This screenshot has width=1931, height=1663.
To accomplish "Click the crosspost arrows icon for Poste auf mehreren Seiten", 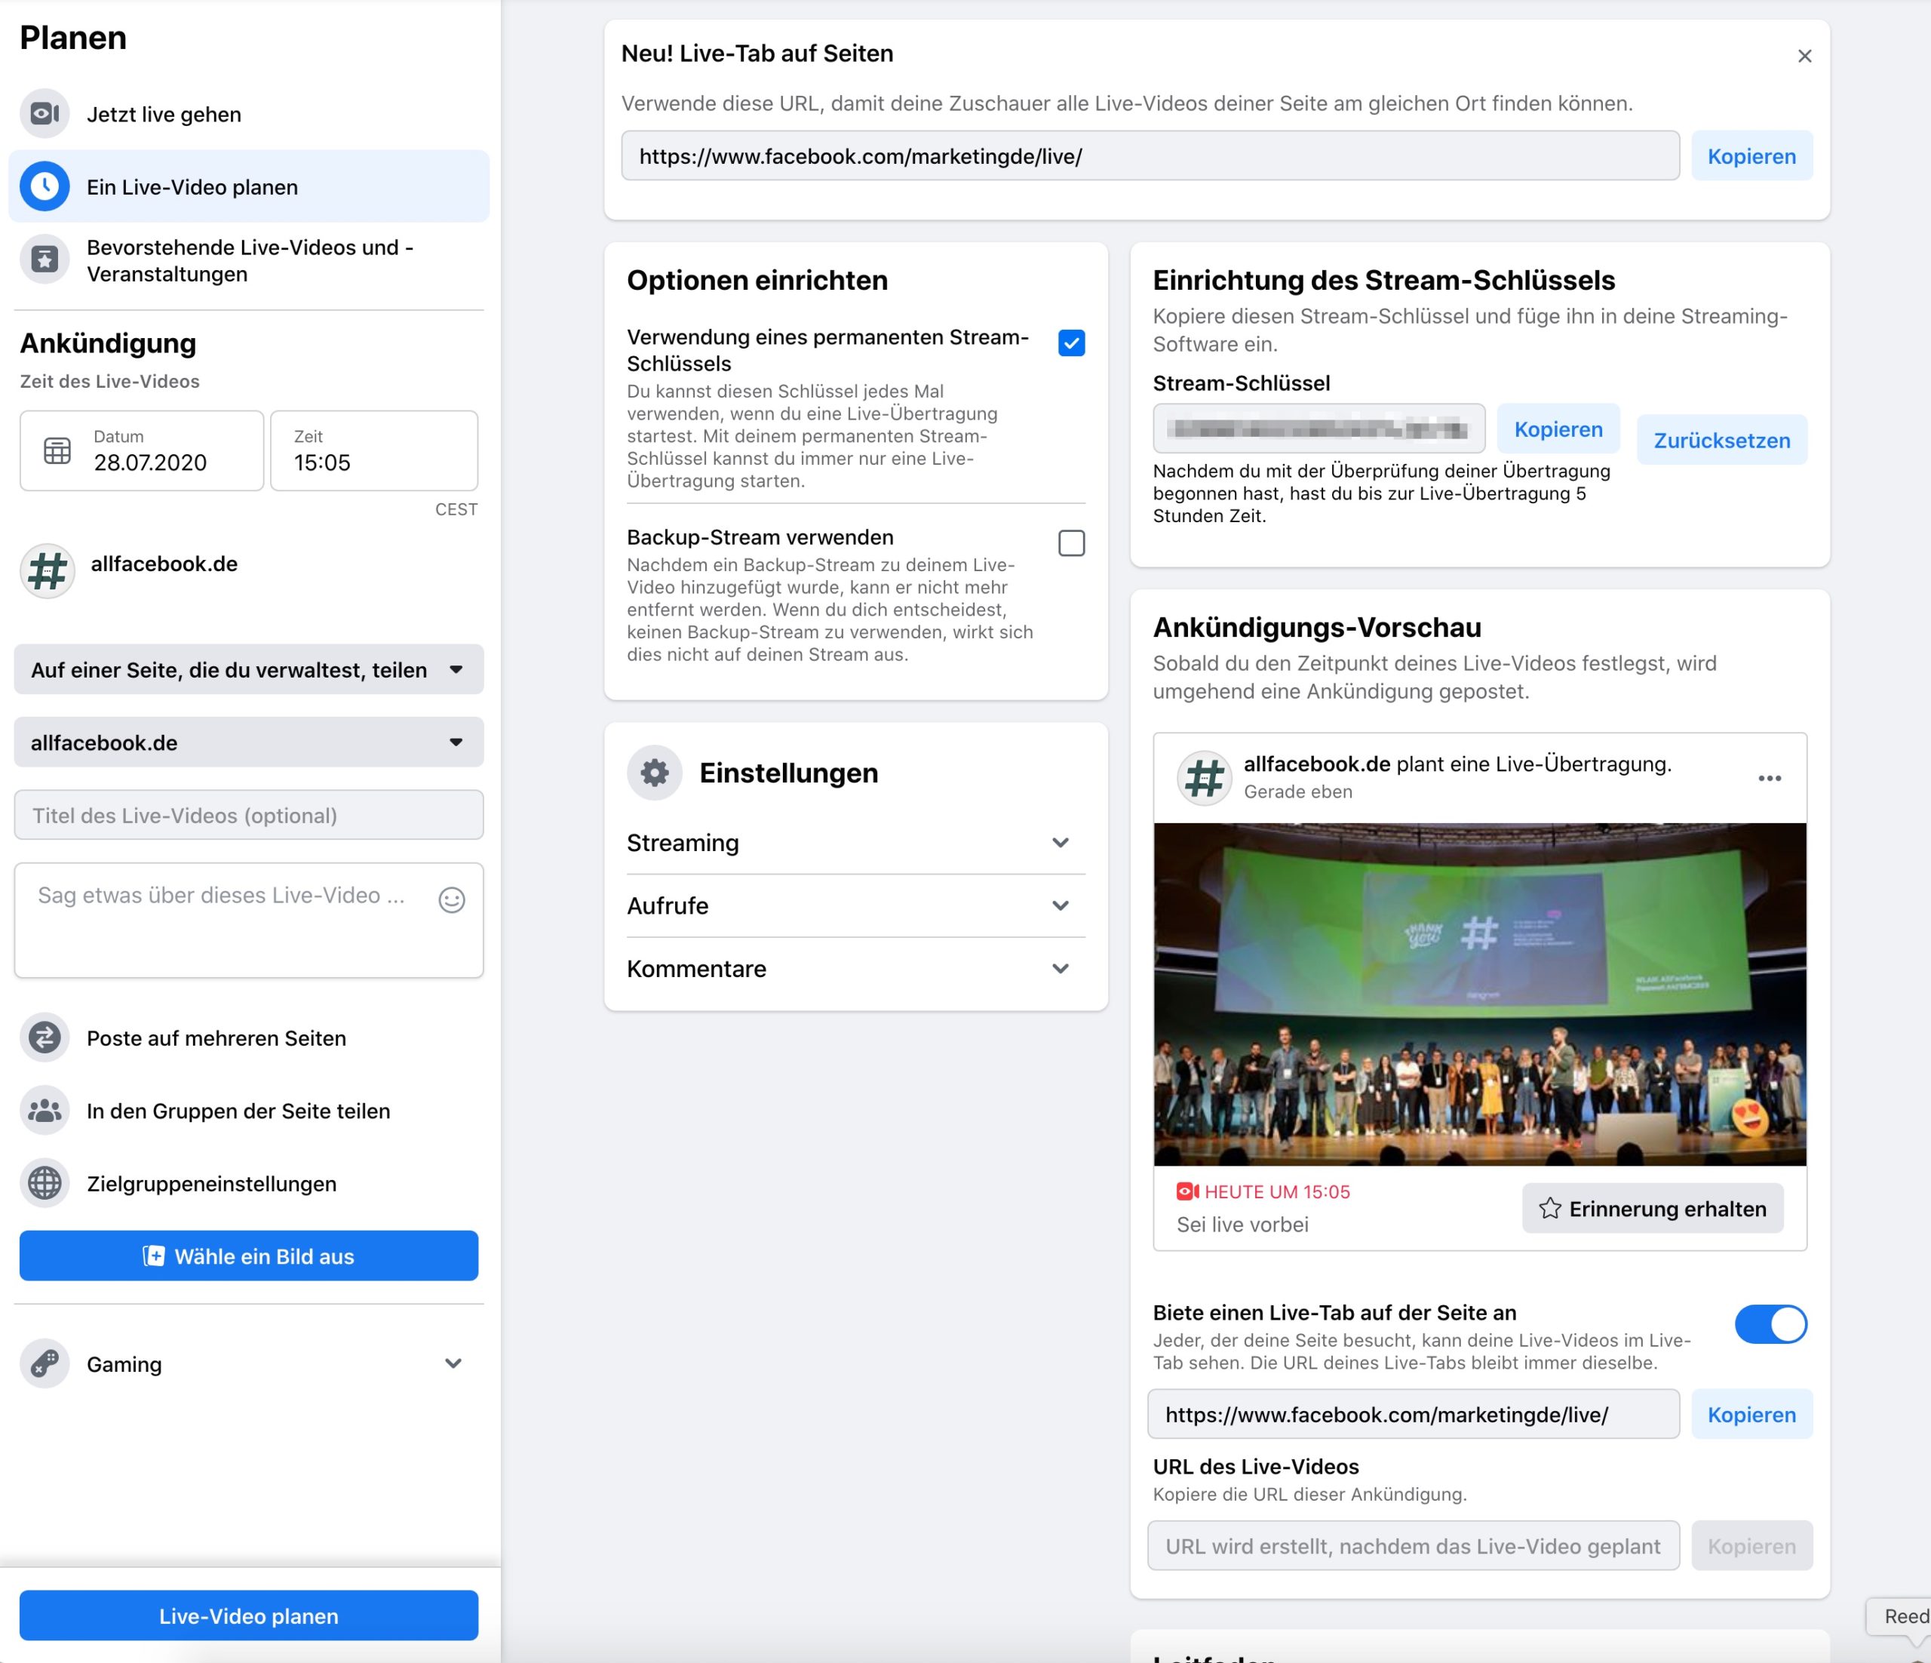I will click(45, 1037).
